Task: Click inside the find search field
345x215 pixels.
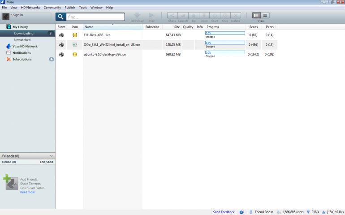Action: [95, 17]
